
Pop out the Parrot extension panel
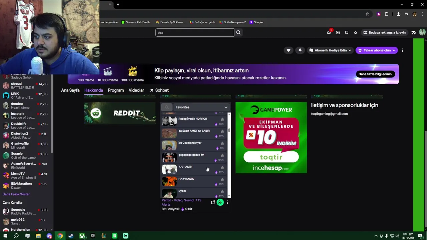[213, 202]
